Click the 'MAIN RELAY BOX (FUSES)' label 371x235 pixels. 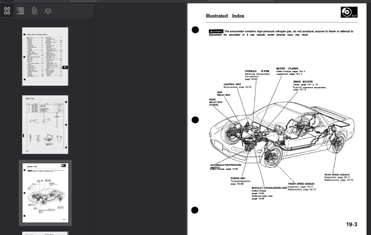pyautogui.click(x=216, y=102)
